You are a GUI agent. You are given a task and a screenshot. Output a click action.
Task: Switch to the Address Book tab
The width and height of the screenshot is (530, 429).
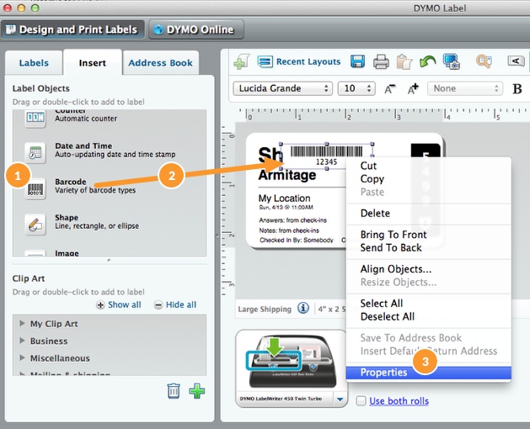[161, 63]
